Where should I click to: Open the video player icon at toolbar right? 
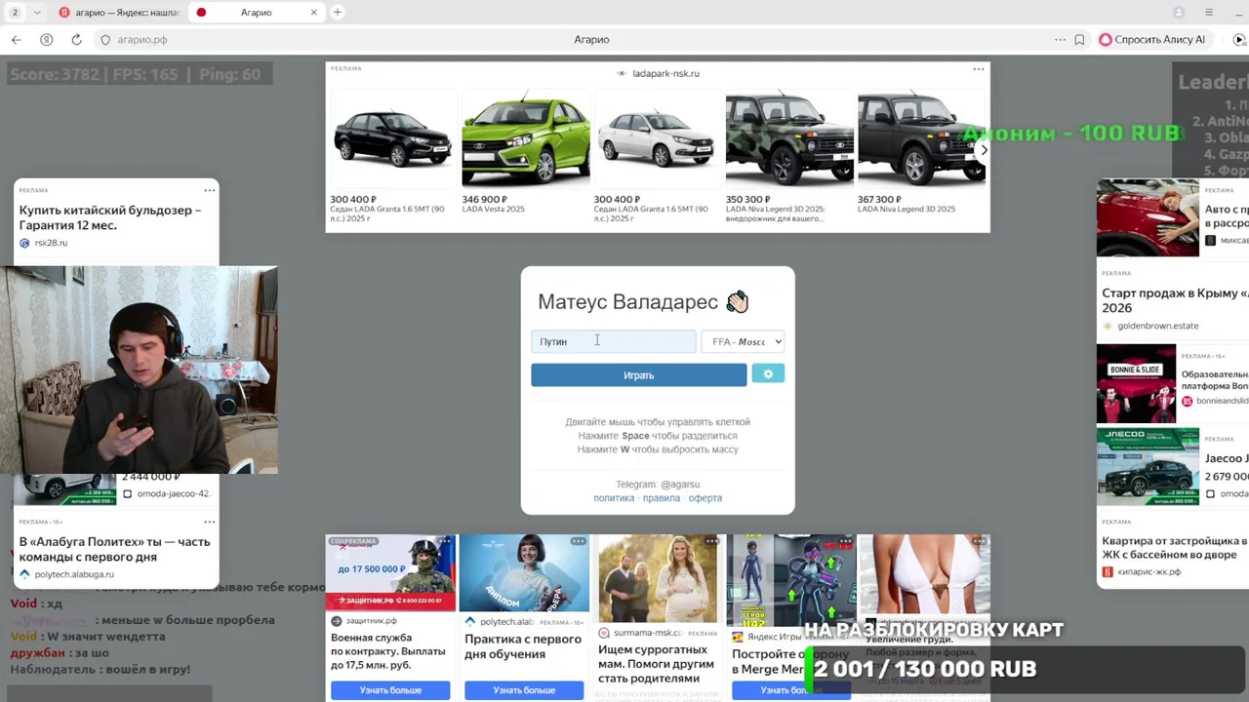coord(1240,40)
